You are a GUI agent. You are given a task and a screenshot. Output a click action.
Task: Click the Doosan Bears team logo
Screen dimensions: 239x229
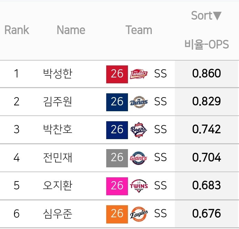coord(139,130)
